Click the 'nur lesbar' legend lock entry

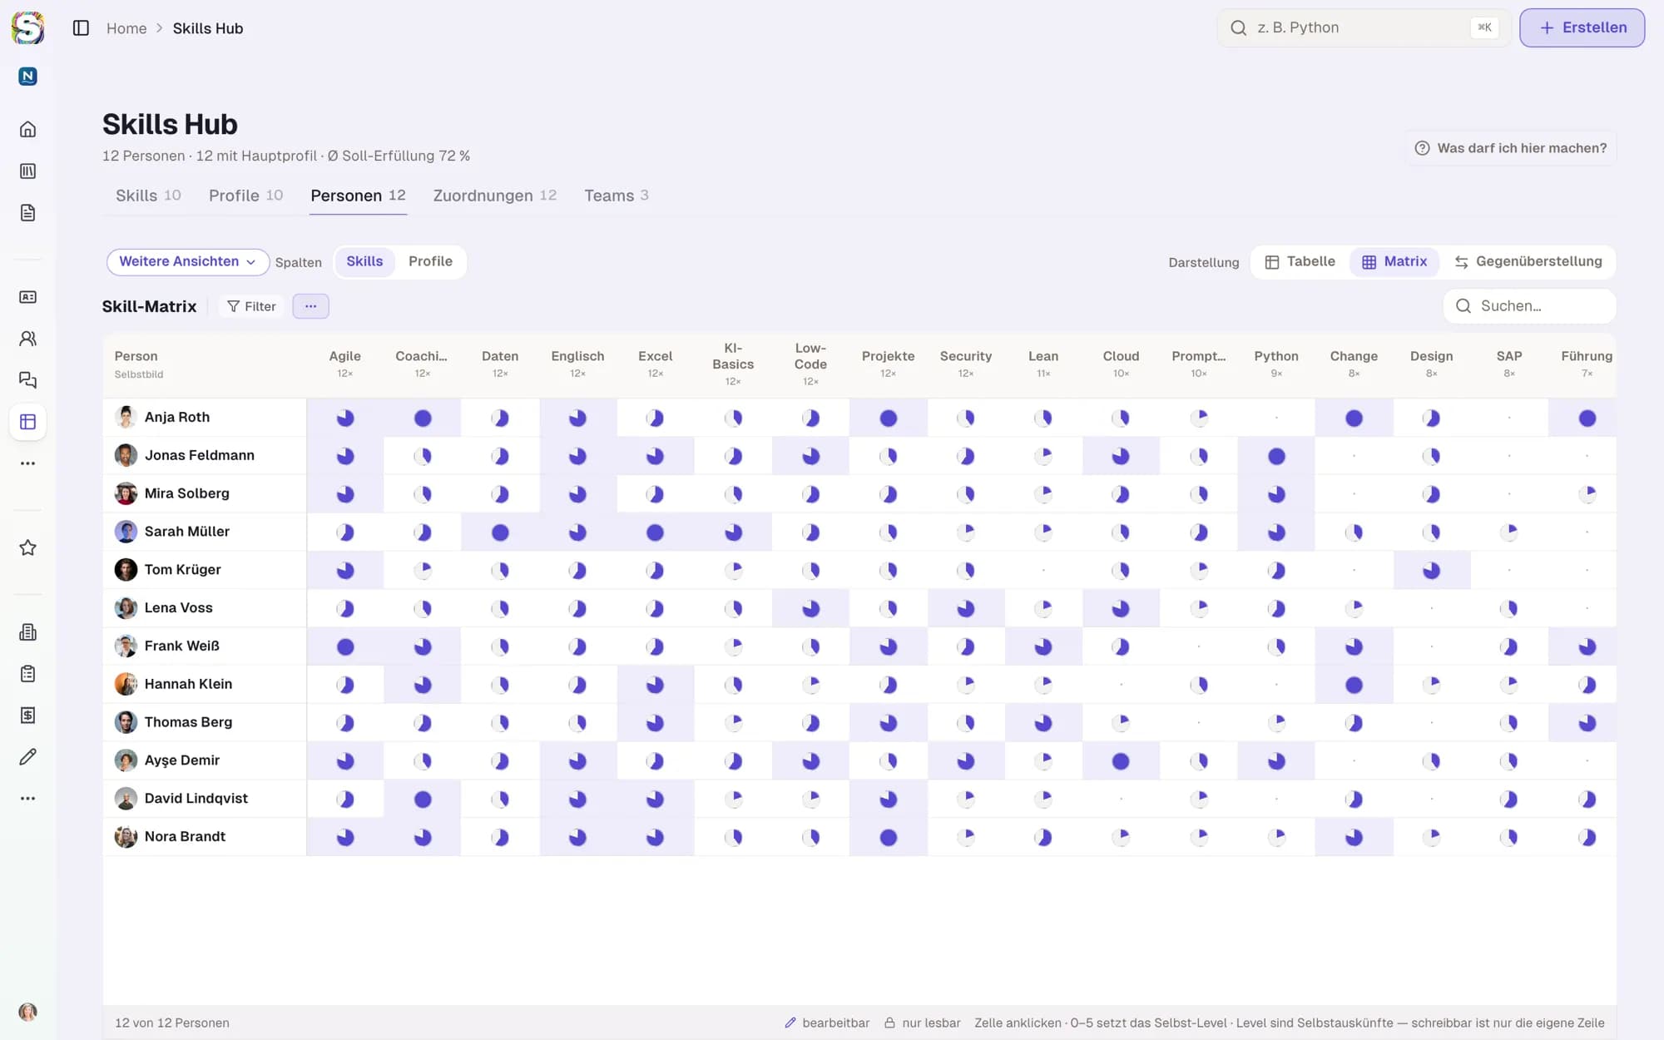(922, 1023)
